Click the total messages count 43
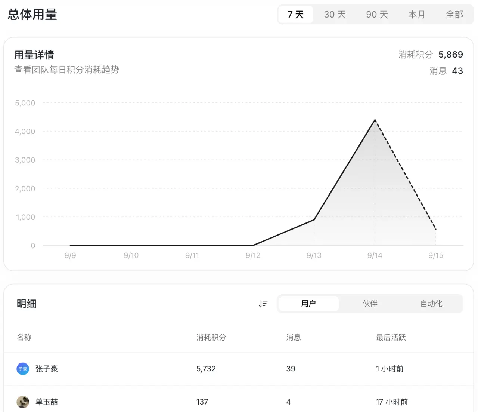 coord(457,71)
